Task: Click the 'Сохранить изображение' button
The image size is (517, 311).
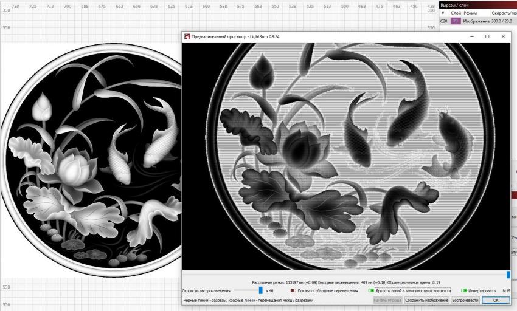Action: pos(426,300)
